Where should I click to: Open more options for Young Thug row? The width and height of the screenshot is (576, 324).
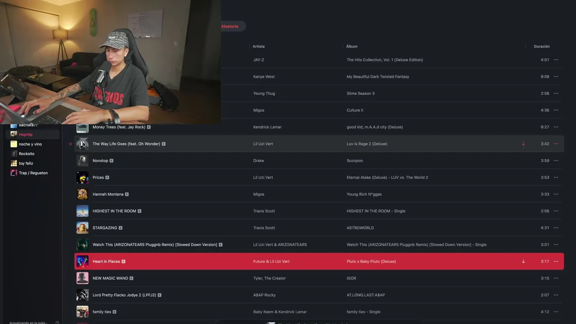[556, 94]
